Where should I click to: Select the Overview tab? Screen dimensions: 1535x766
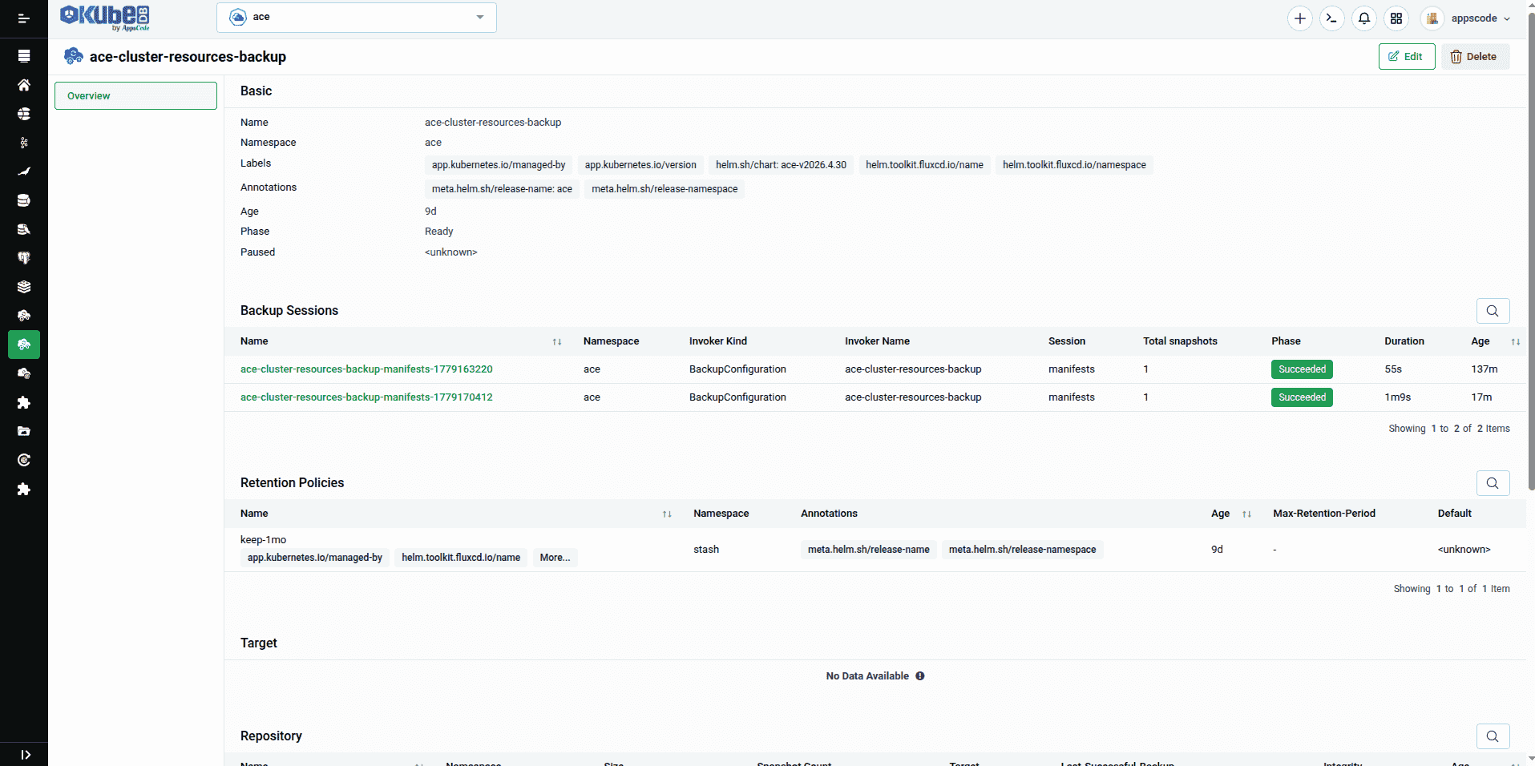pyautogui.click(x=135, y=96)
